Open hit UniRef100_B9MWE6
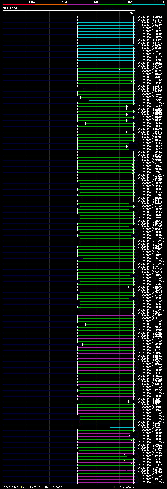 coord(150,17)
